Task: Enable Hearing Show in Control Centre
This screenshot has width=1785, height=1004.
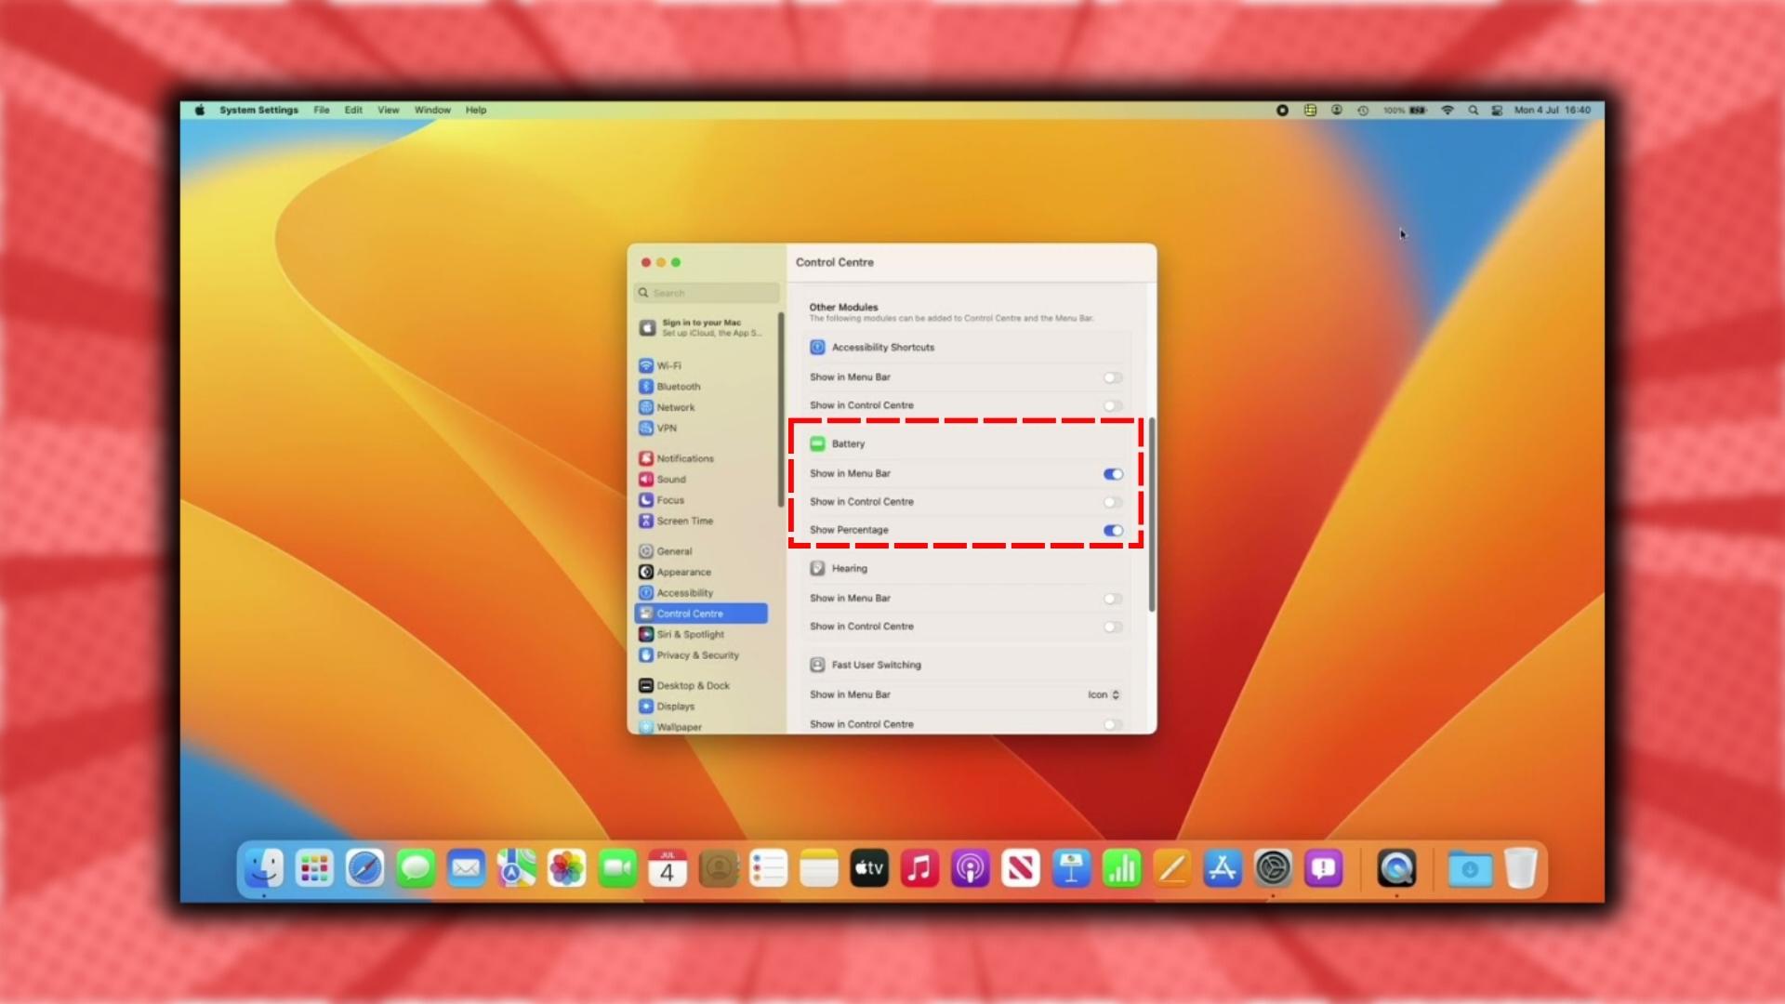Action: pyautogui.click(x=1113, y=627)
